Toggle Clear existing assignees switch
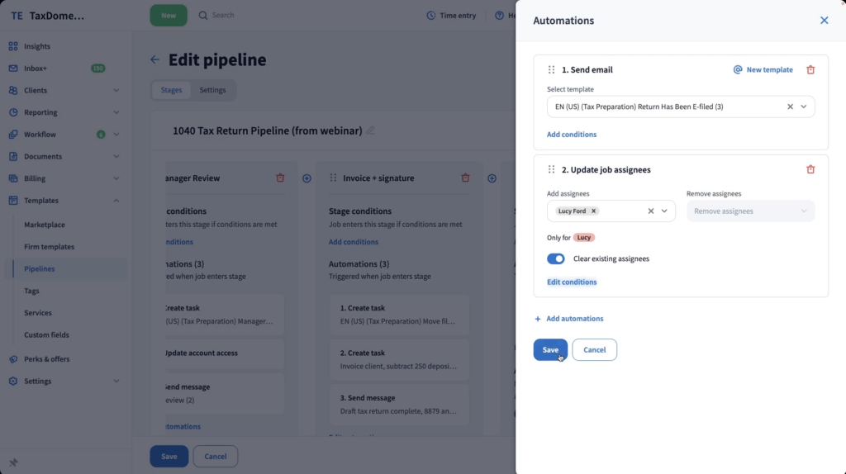The height and width of the screenshot is (474, 846). point(556,258)
